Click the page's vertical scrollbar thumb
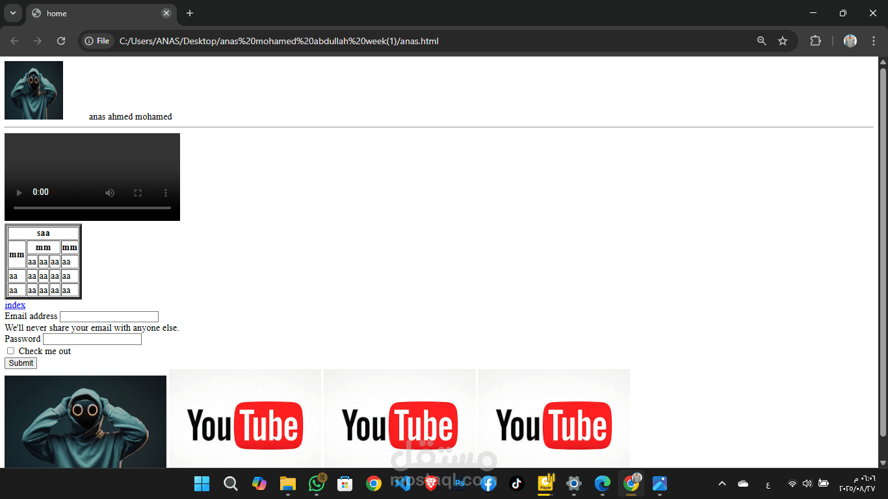This screenshot has width=888, height=499. [883, 251]
